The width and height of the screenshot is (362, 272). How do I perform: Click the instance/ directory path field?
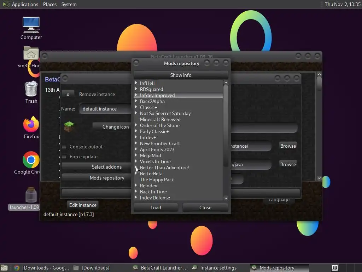[x=251, y=146]
